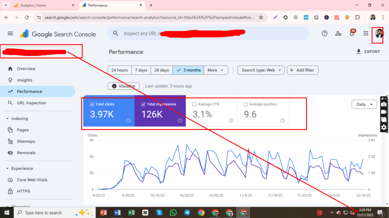Viewport: 389px width, 218px height.
Task: Click the Export download icon
Action: click(359, 52)
